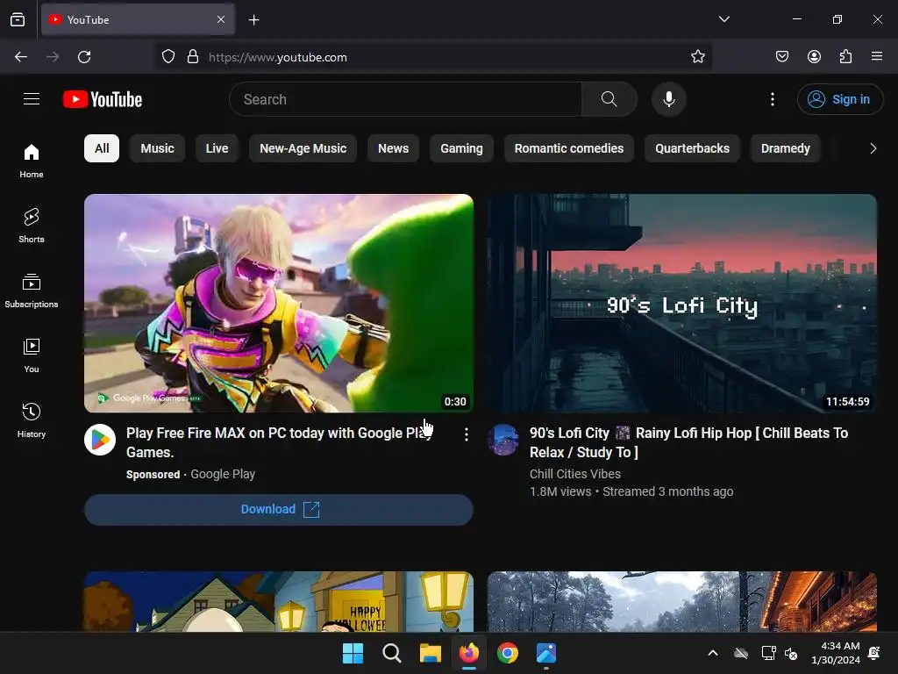Select the Quarterbacks chip
Image resolution: width=898 pixels, height=674 pixels.
(693, 148)
